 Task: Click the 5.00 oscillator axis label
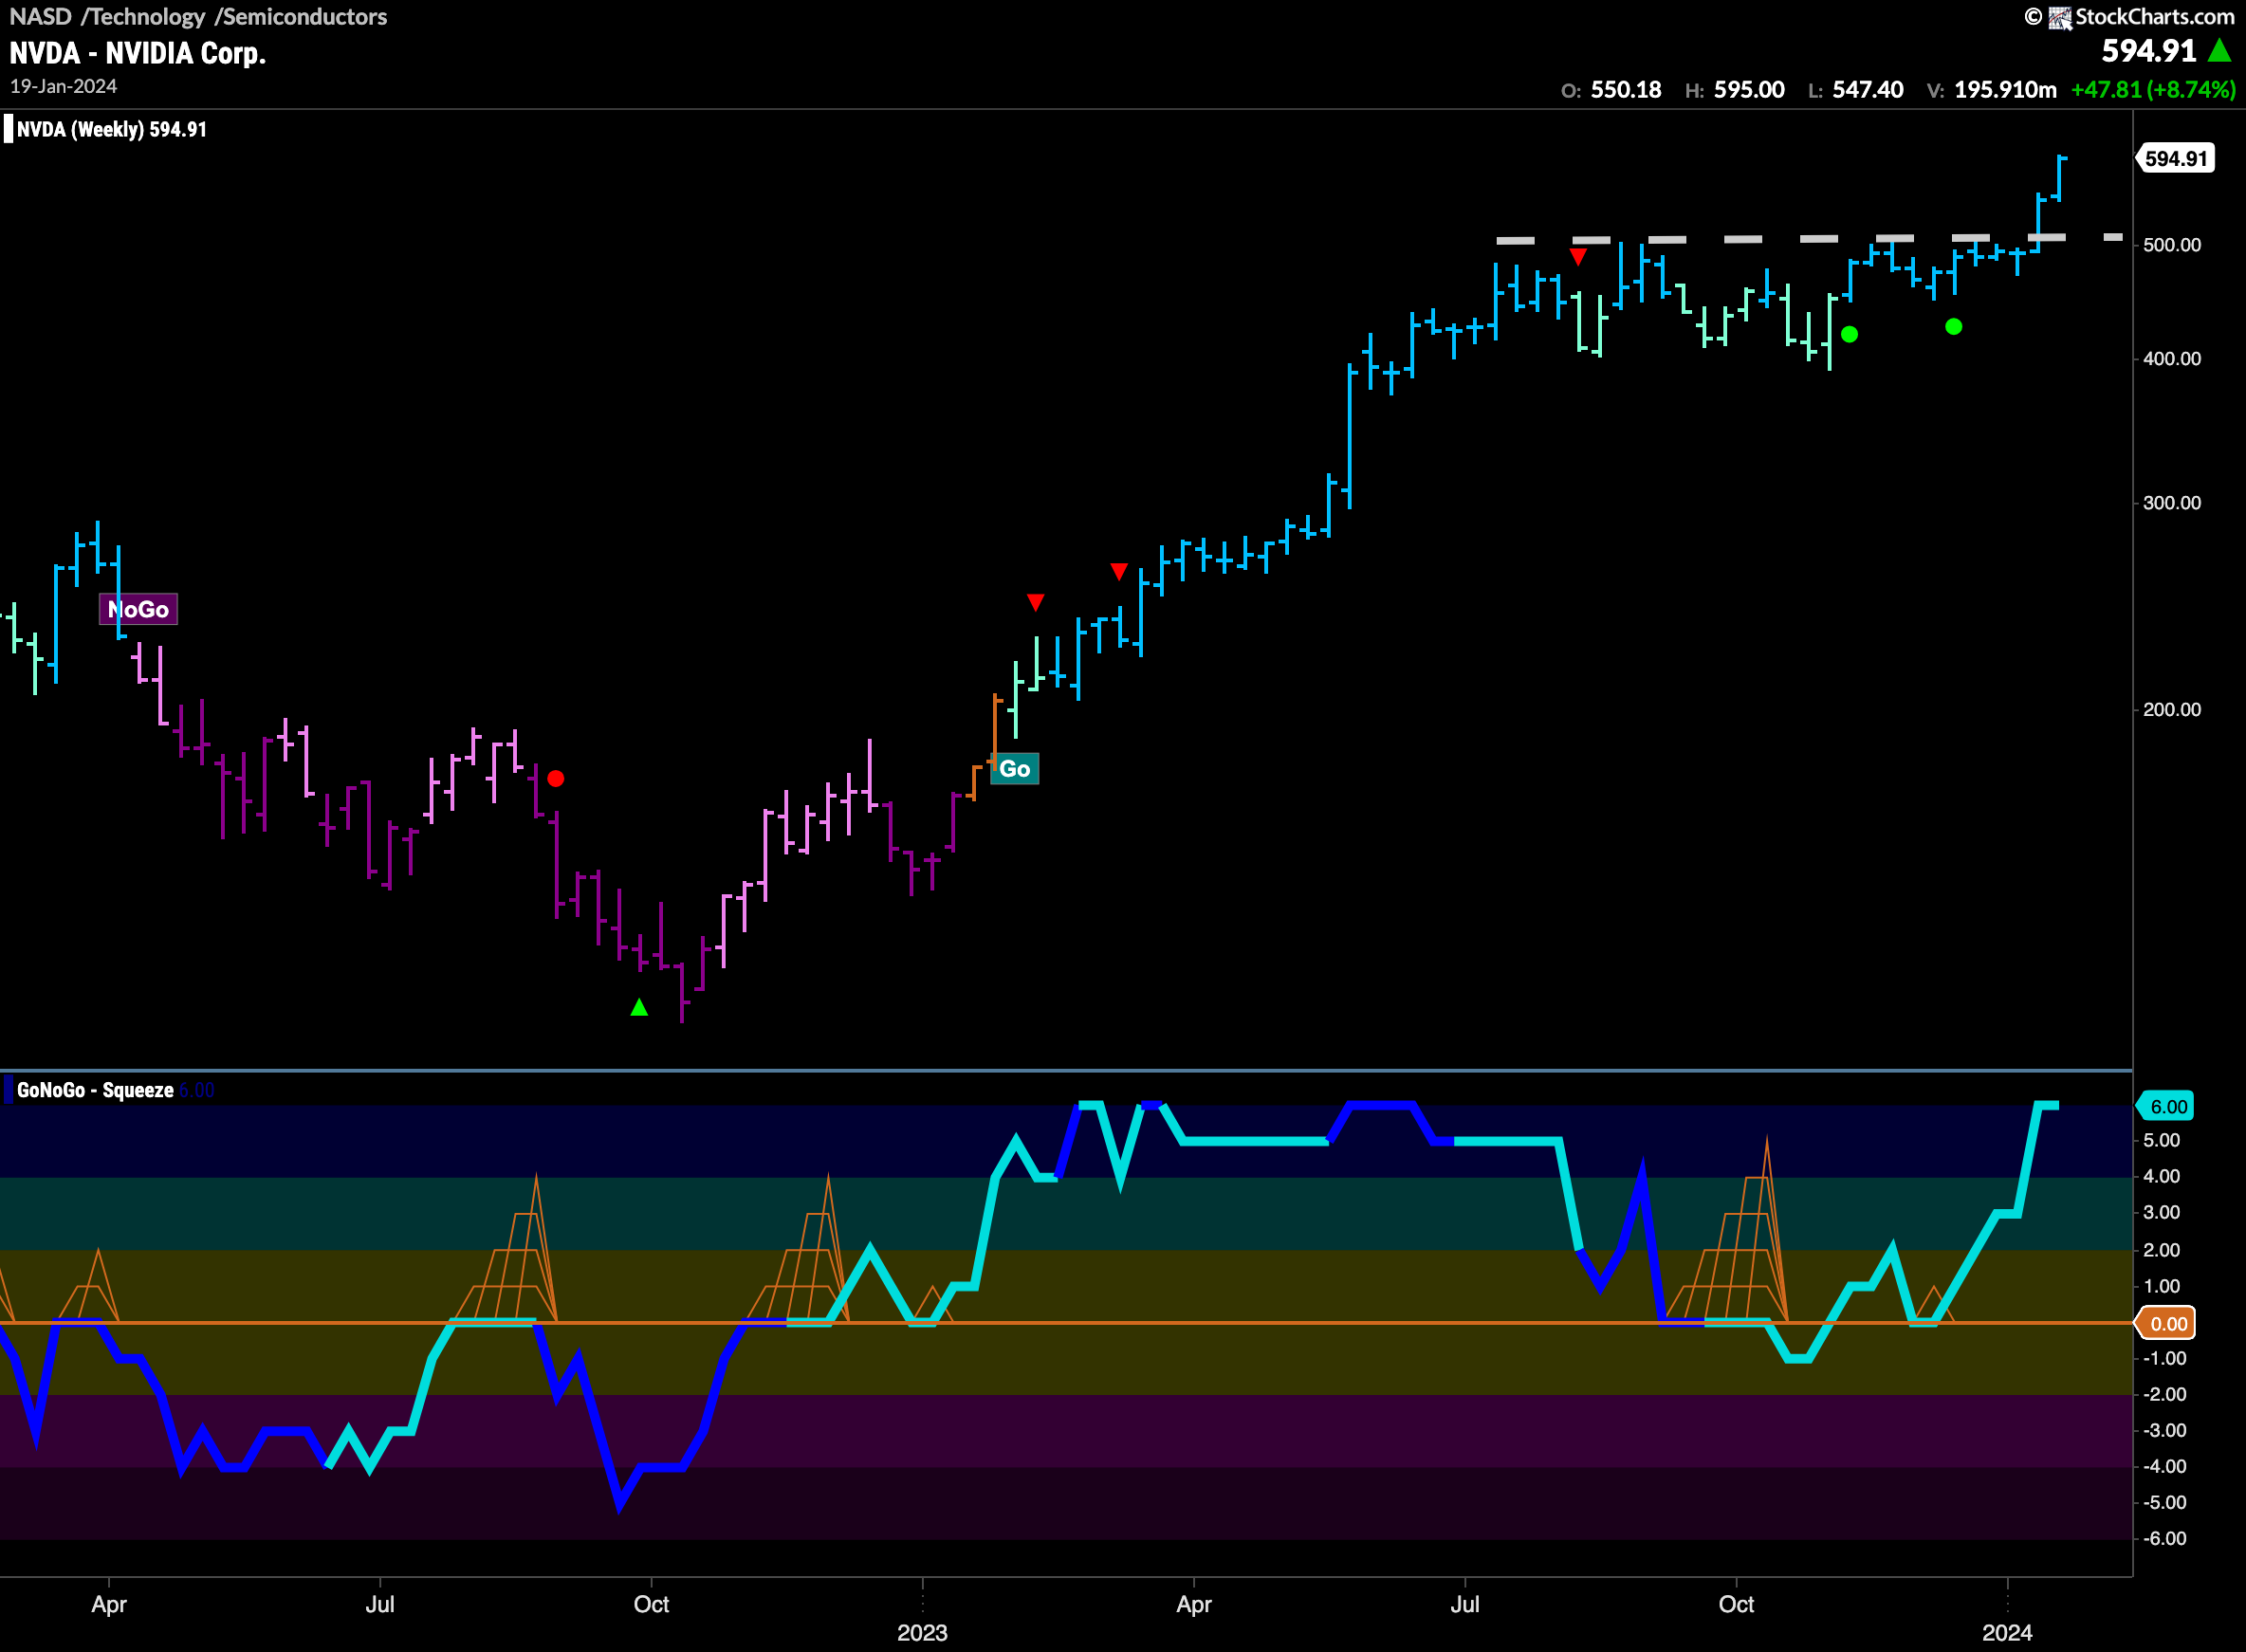tap(2161, 1141)
